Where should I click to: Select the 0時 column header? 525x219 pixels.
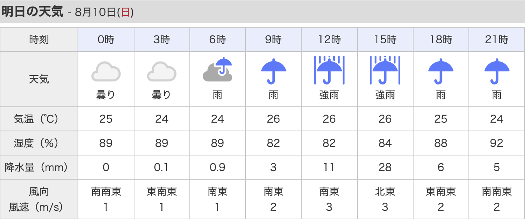point(106,39)
